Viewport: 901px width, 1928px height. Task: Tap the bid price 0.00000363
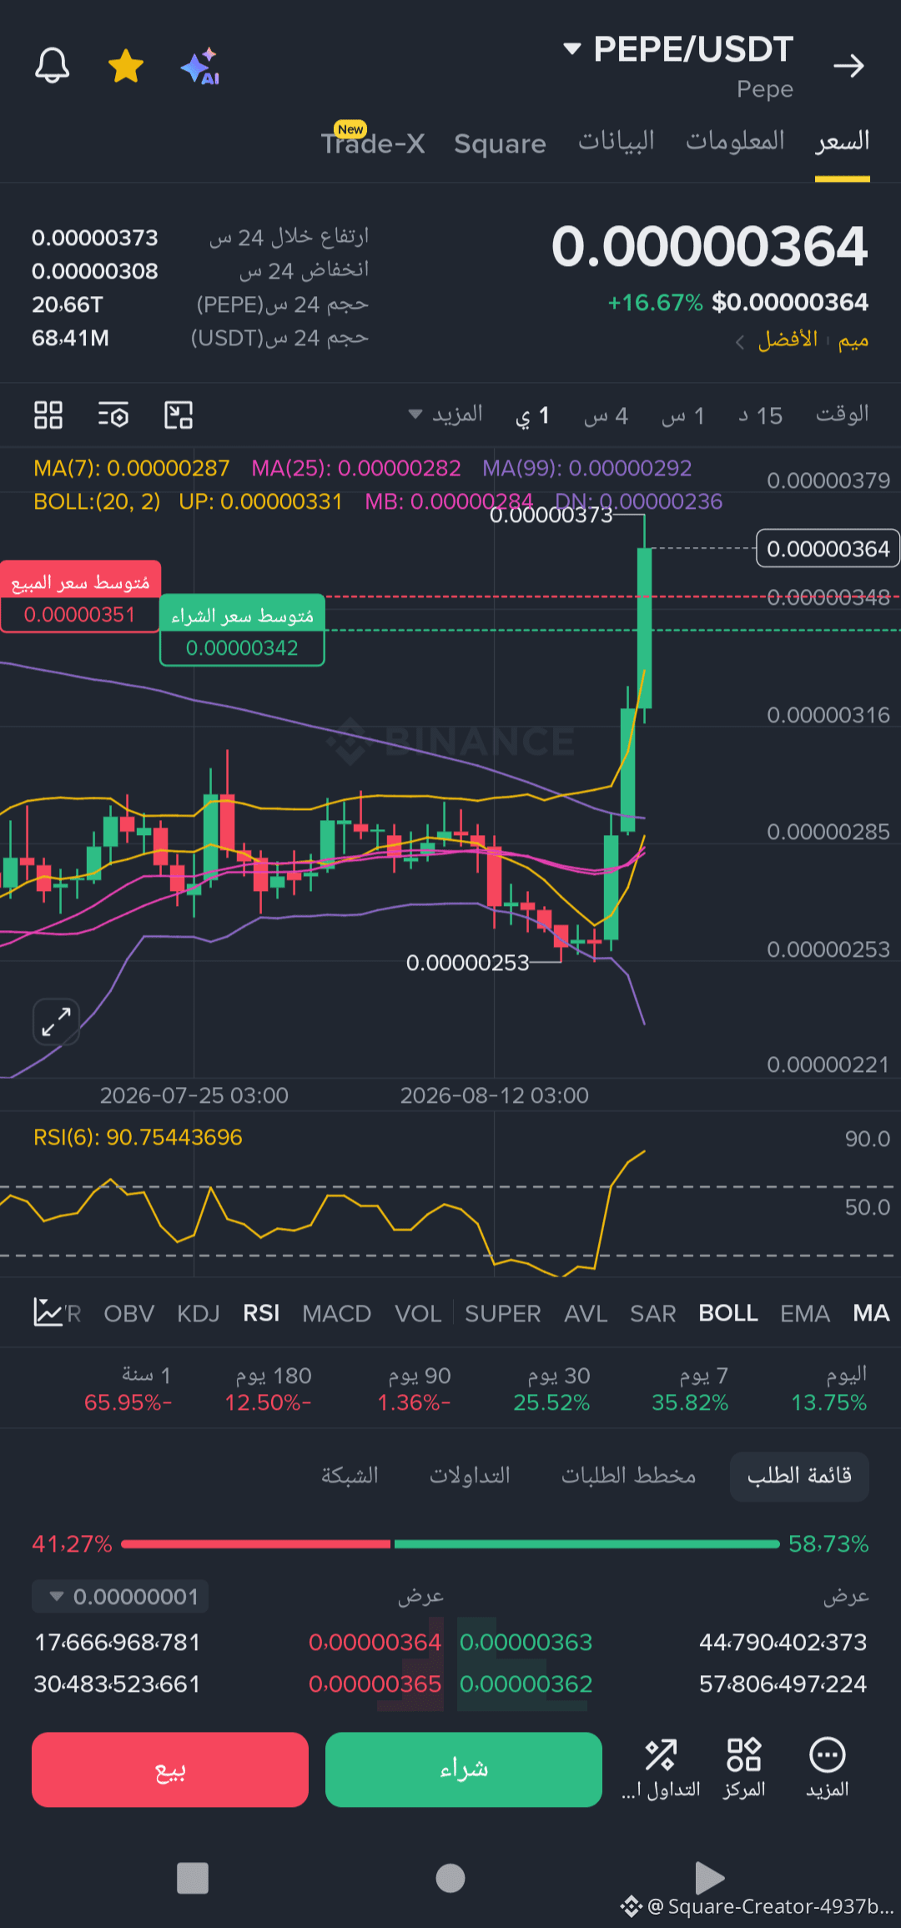(526, 1642)
